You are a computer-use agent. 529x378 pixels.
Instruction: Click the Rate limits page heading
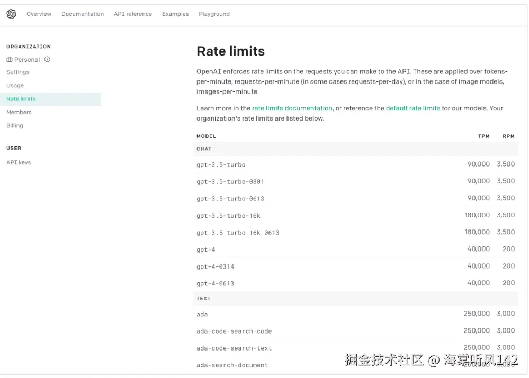pyautogui.click(x=231, y=51)
